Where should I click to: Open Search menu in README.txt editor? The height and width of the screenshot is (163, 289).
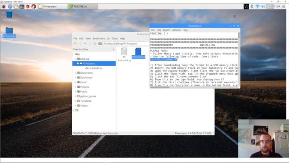pos(167,30)
